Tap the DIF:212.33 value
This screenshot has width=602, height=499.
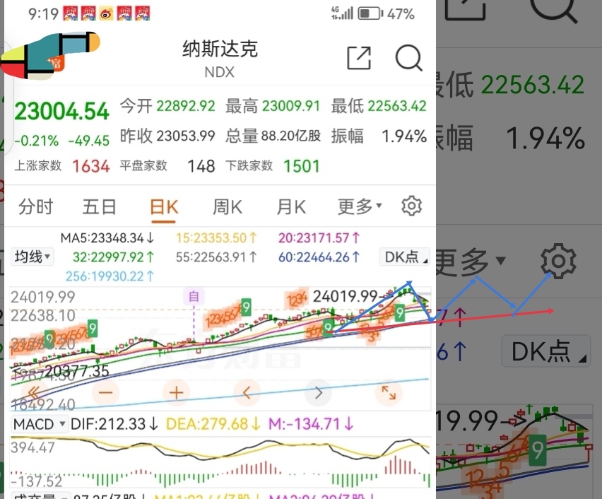tap(114, 424)
